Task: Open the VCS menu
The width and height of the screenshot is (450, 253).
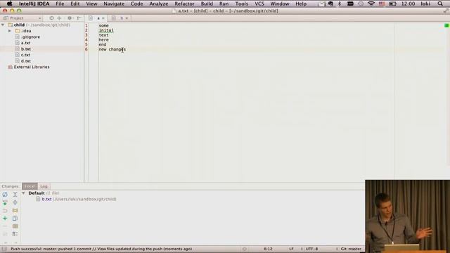Action: pyautogui.click(x=259, y=4)
